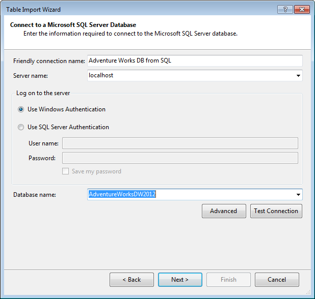
Task: Click the 'Connect to a Microsoft SQL Server Database' heading
Action: 73,25
